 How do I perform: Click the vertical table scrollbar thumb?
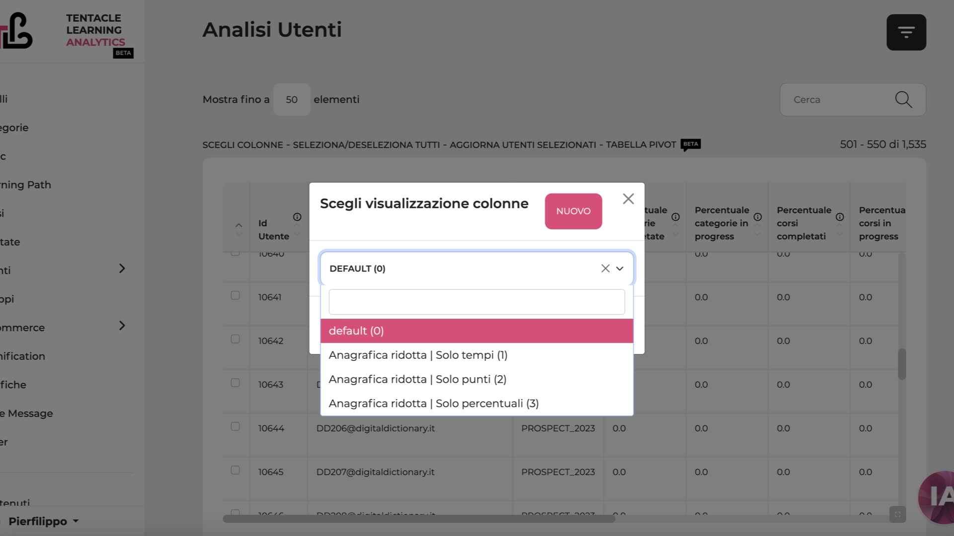pyautogui.click(x=902, y=364)
